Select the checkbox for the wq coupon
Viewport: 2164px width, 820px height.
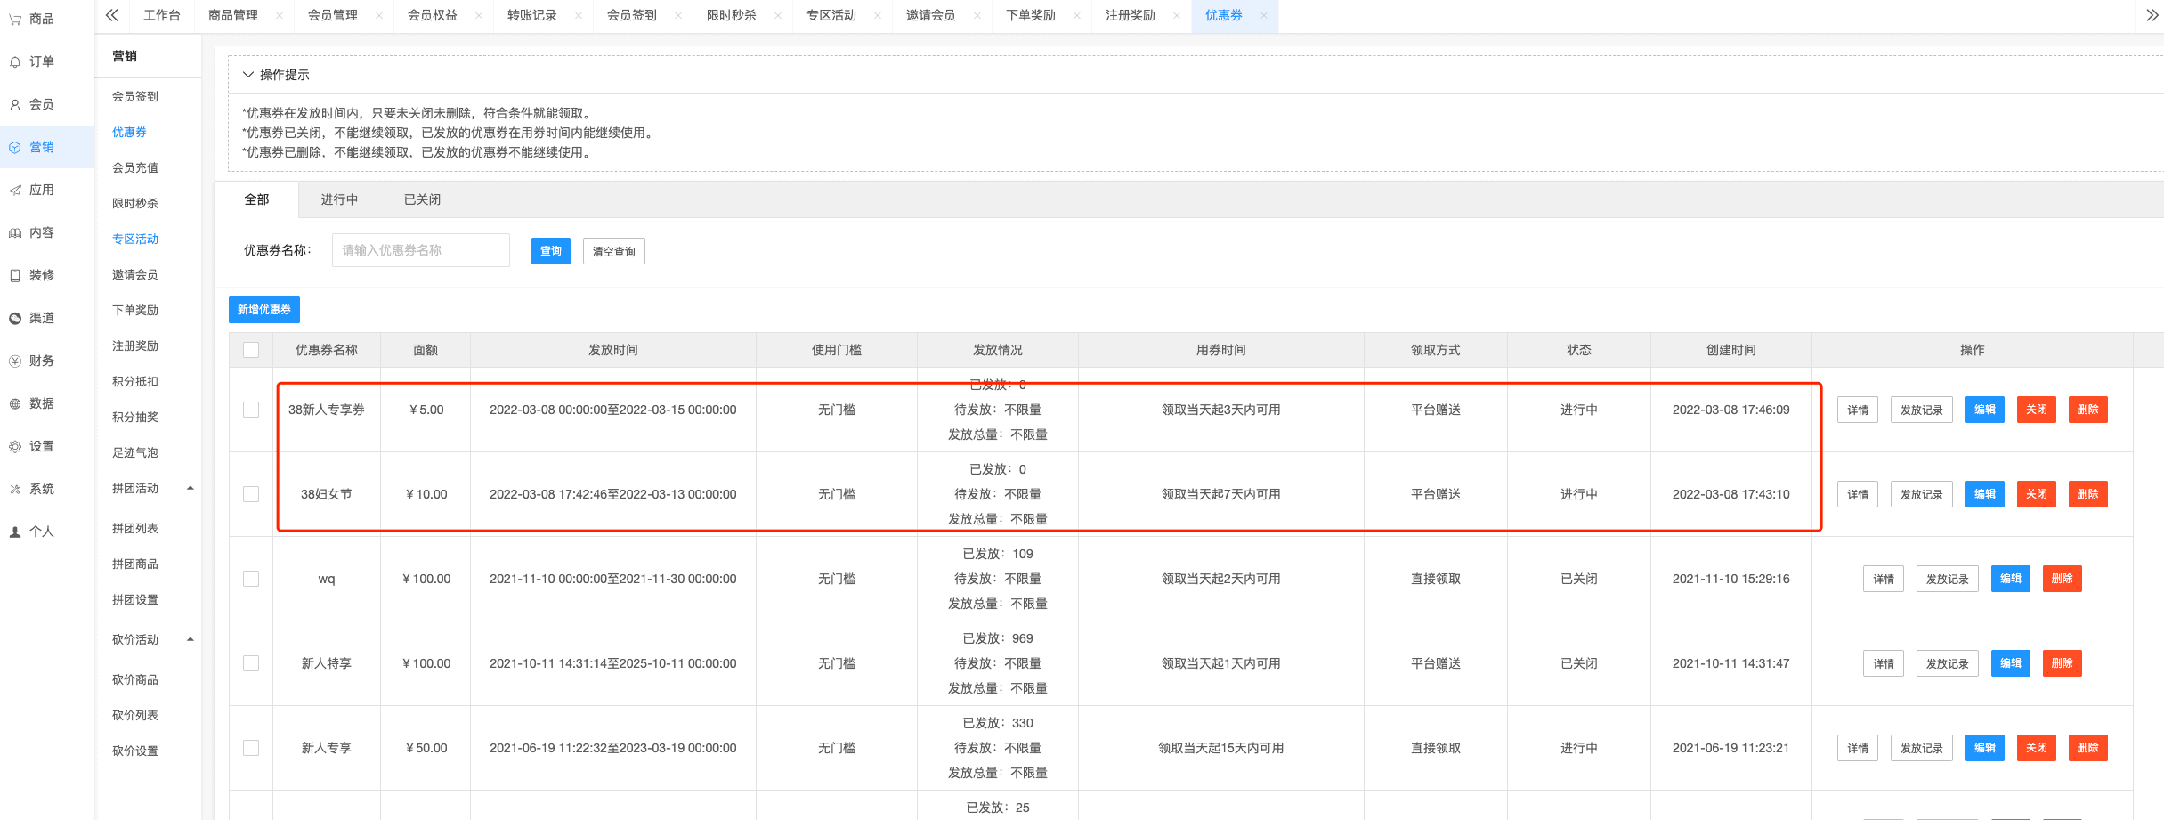(251, 579)
